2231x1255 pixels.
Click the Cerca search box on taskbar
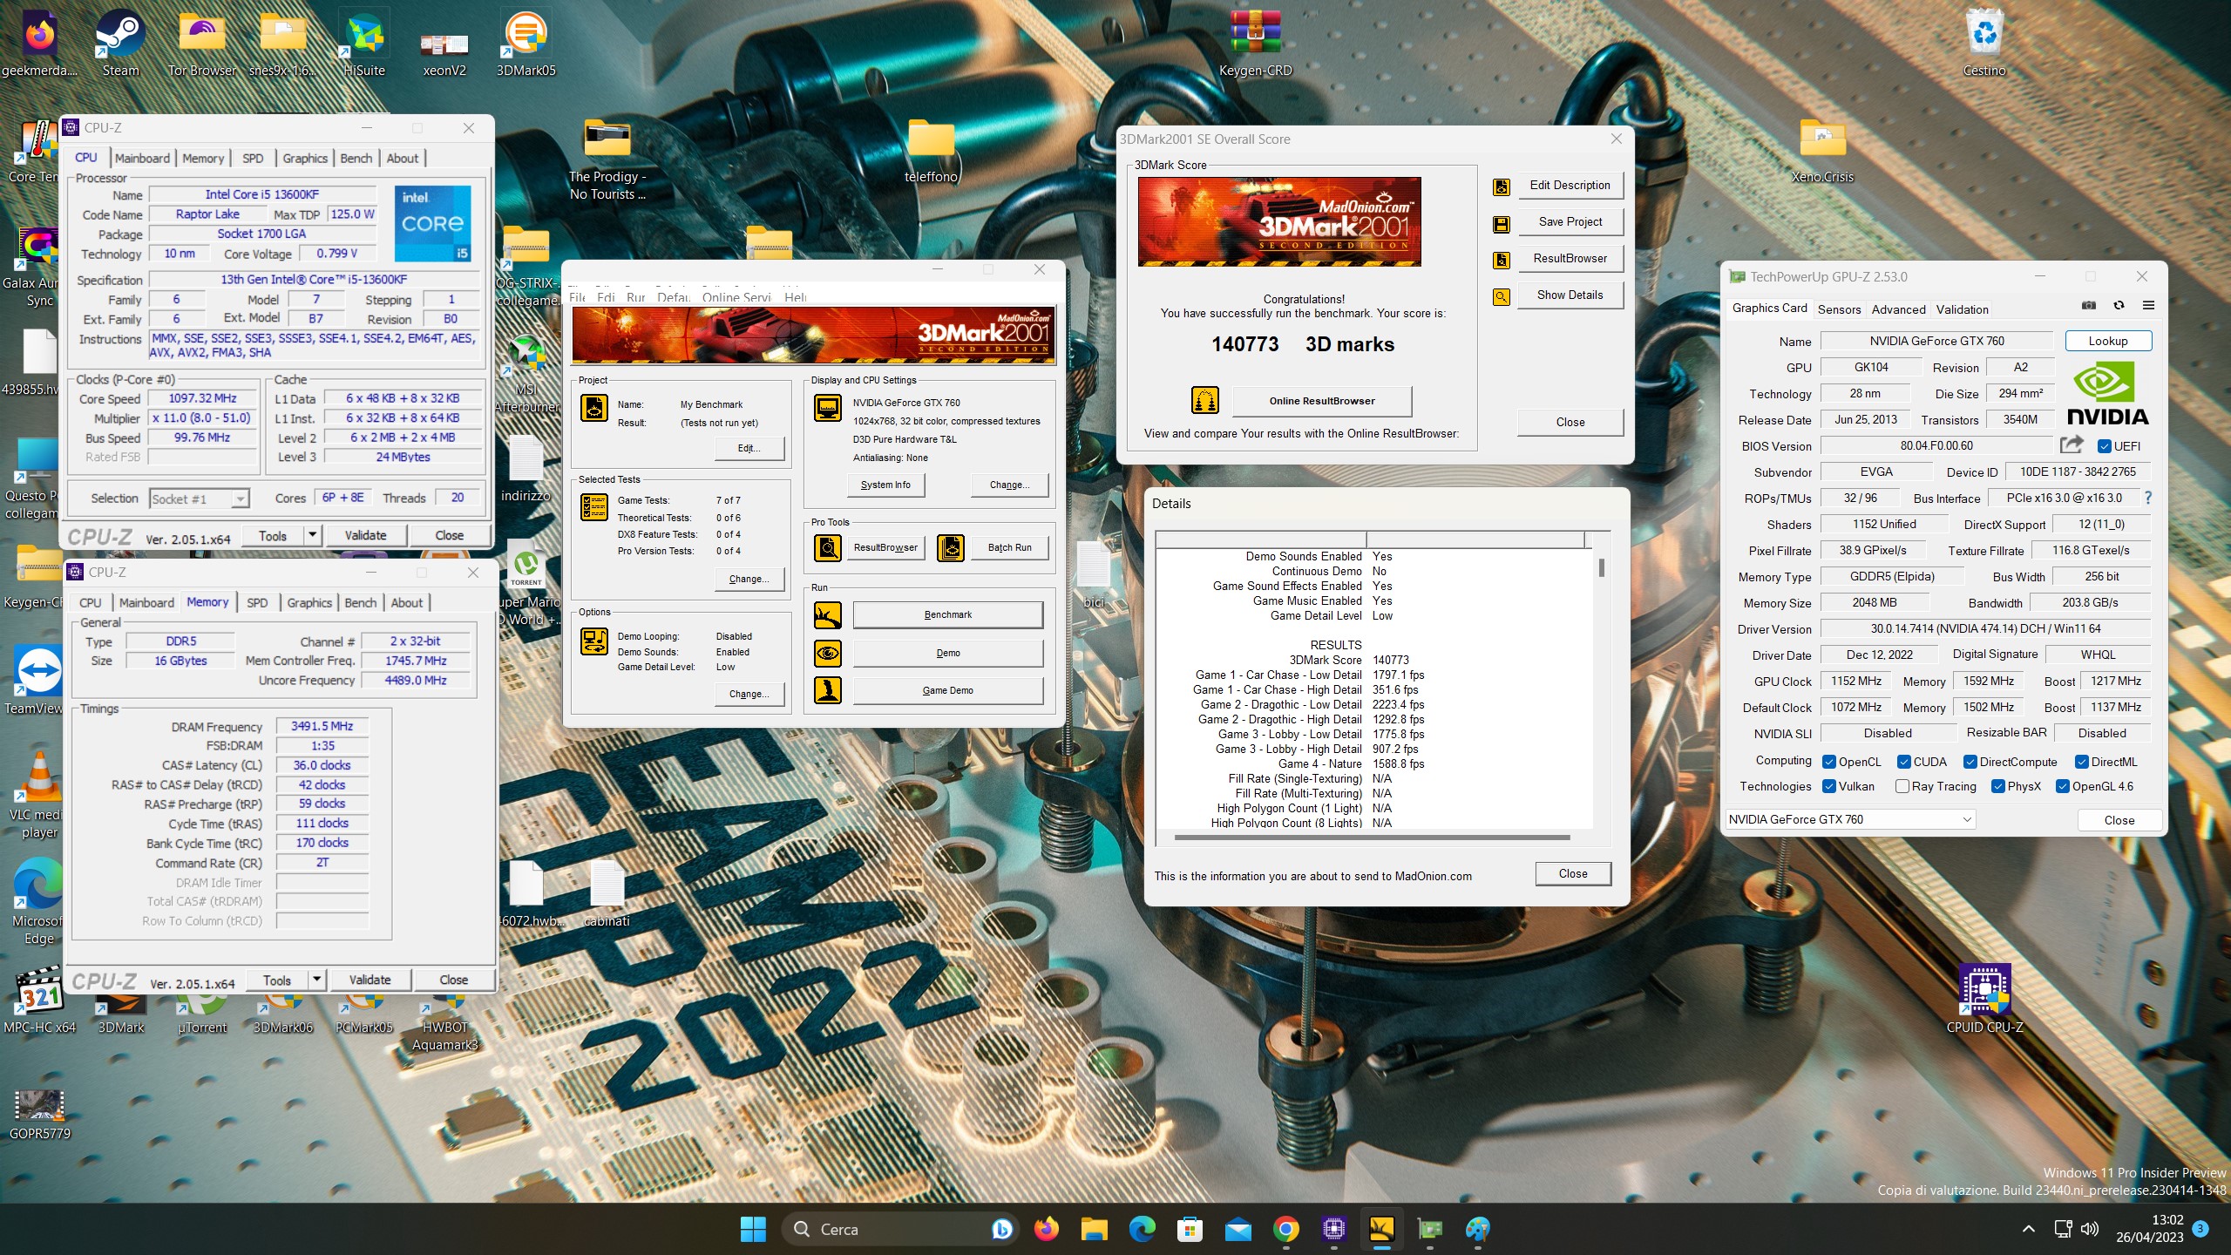(900, 1229)
